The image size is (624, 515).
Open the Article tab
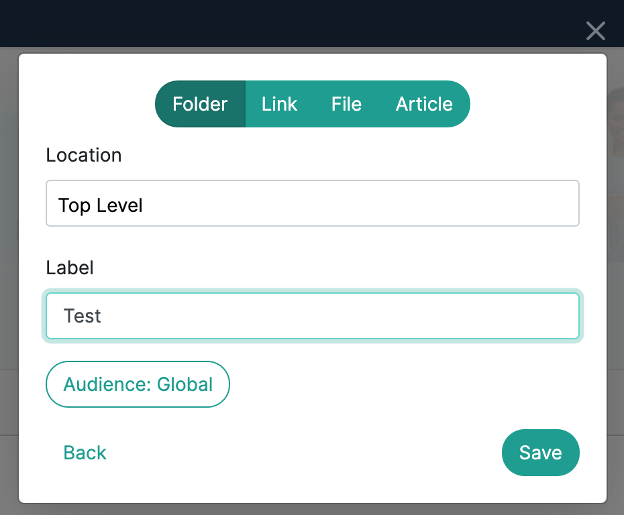[424, 104]
